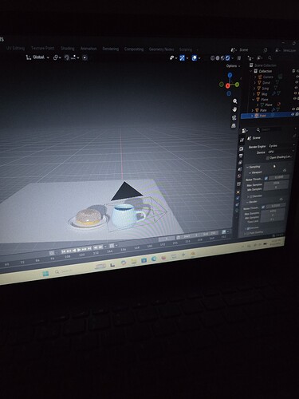Open the Scene properties tab icon

coord(240,169)
